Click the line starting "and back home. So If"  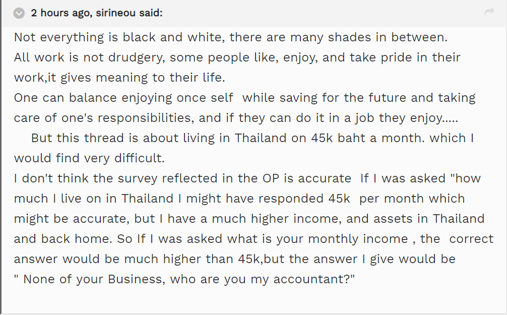254,239
